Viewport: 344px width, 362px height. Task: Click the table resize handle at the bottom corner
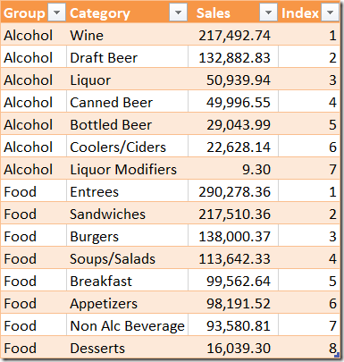tap(337, 355)
